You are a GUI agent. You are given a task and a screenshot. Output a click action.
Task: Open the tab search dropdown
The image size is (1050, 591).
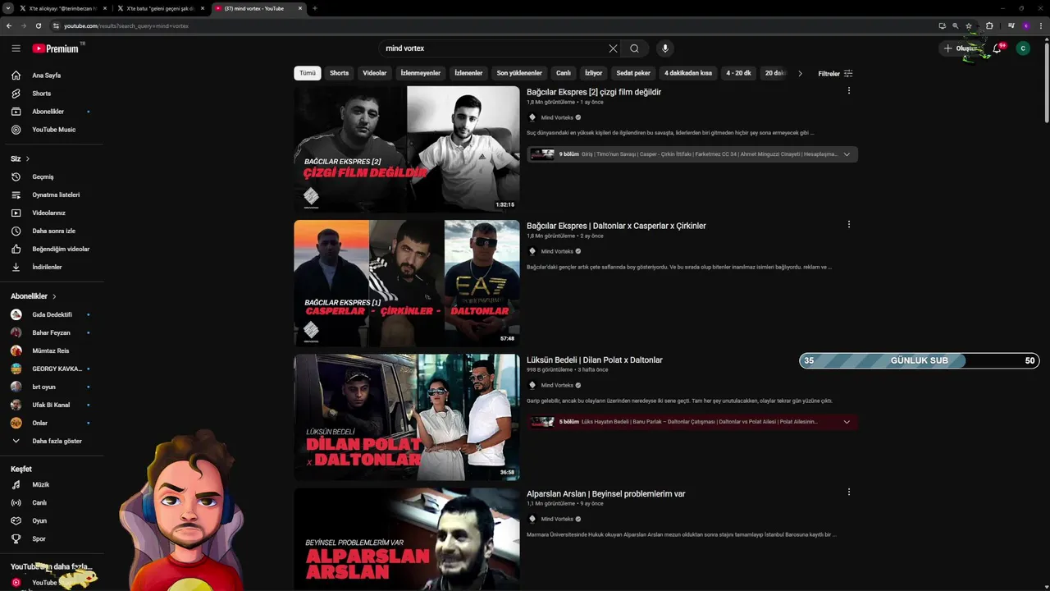click(8, 8)
